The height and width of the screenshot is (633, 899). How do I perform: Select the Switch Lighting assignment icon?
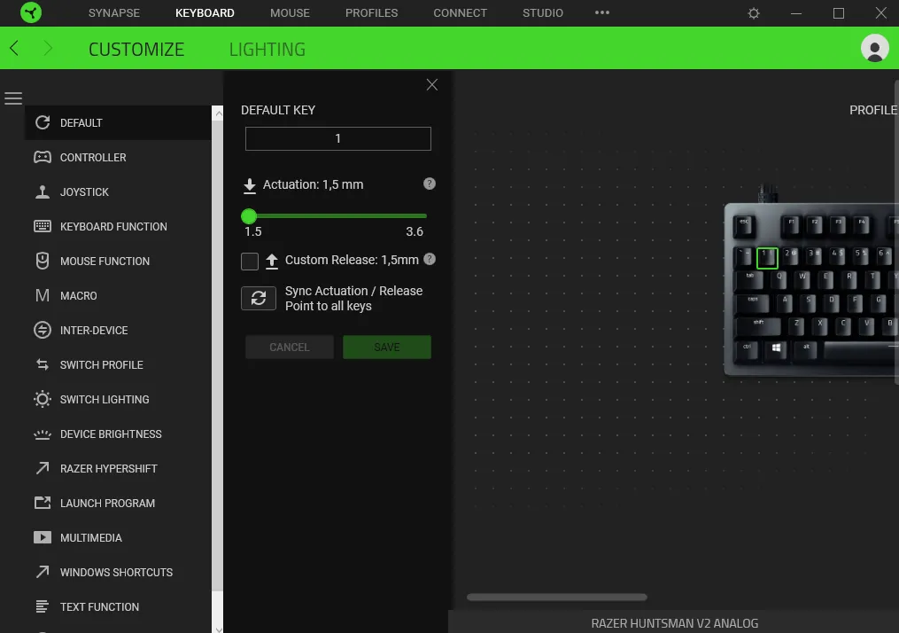(x=42, y=399)
